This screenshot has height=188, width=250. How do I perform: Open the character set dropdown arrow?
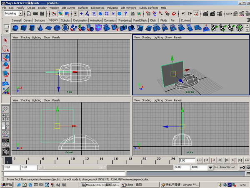pos(210,168)
